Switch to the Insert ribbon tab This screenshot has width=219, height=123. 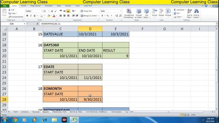pos(24,6)
